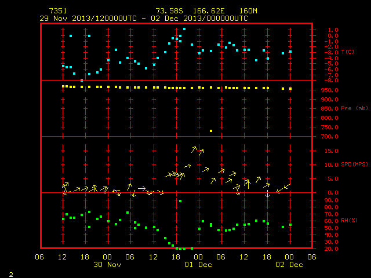371x278 pixels.
Task: Select the SPD(MPS) axis label
Action: click(354, 164)
